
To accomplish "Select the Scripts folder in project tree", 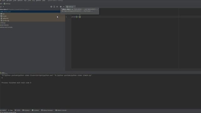I will click(3, 16).
